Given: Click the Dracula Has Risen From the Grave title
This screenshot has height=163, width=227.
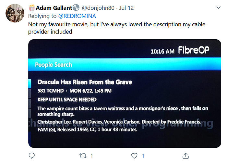Looking at the screenshot, I should point(85,82).
